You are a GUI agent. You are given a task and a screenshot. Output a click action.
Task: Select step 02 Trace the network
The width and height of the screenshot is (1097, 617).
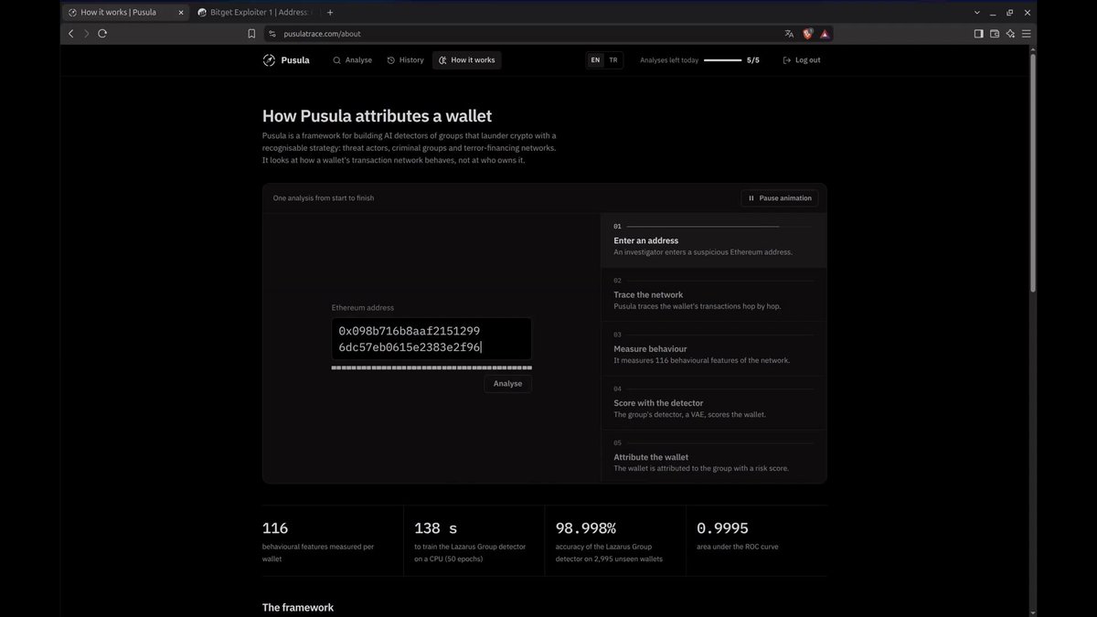713,294
